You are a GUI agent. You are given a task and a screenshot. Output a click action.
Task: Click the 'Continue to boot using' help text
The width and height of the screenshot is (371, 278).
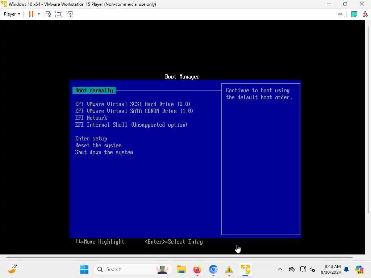click(258, 90)
